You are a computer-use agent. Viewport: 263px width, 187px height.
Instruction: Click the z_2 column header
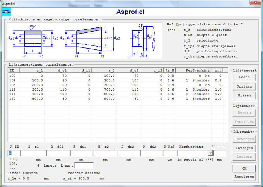tap(104, 71)
